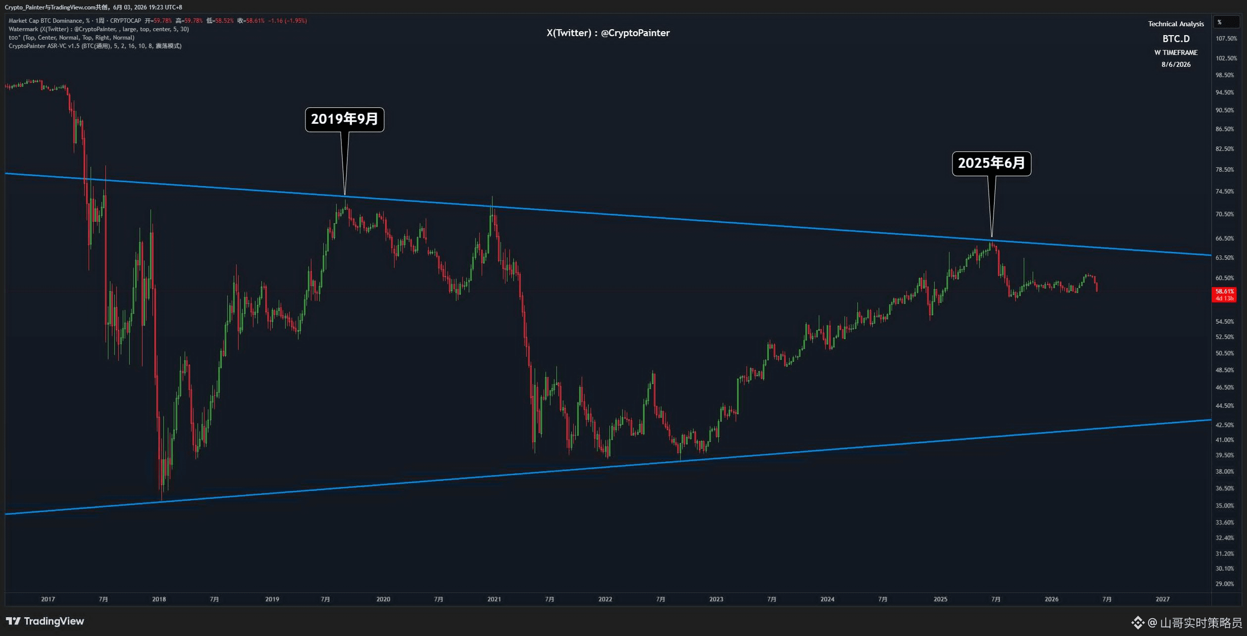Click the 8/6/2026 date label
Screen dimensions: 1247x636
(x=1176, y=64)
